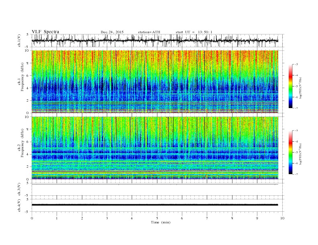The image size is (318, 245).
Task: Click the "1" minute tick label on time axis
Action: [x=57, y=218]
